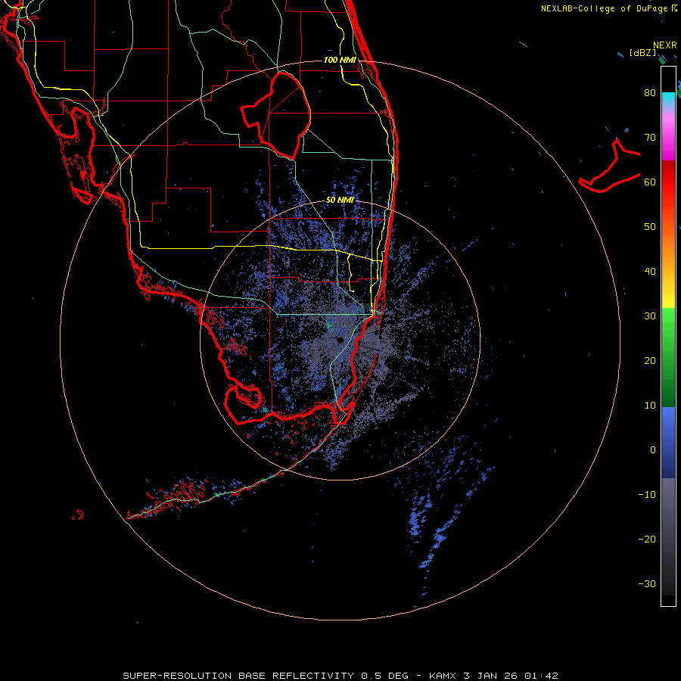Click the black radar site dot at map center

[340, 340]
